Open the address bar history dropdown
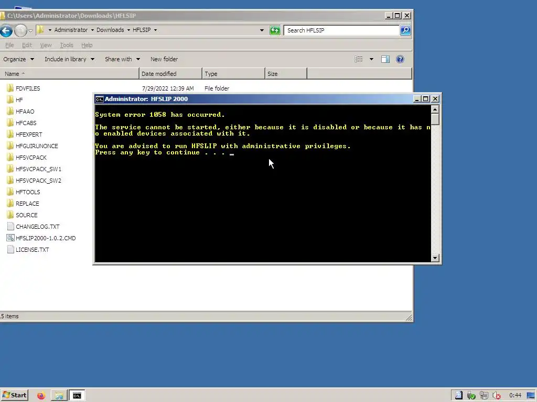The image size is (537, 402). [x=262, y=30]
